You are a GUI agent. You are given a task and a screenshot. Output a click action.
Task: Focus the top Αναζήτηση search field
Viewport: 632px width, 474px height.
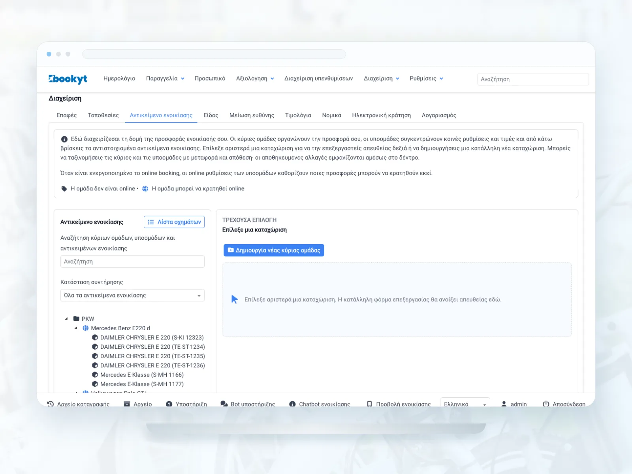(x=533, y=79)
